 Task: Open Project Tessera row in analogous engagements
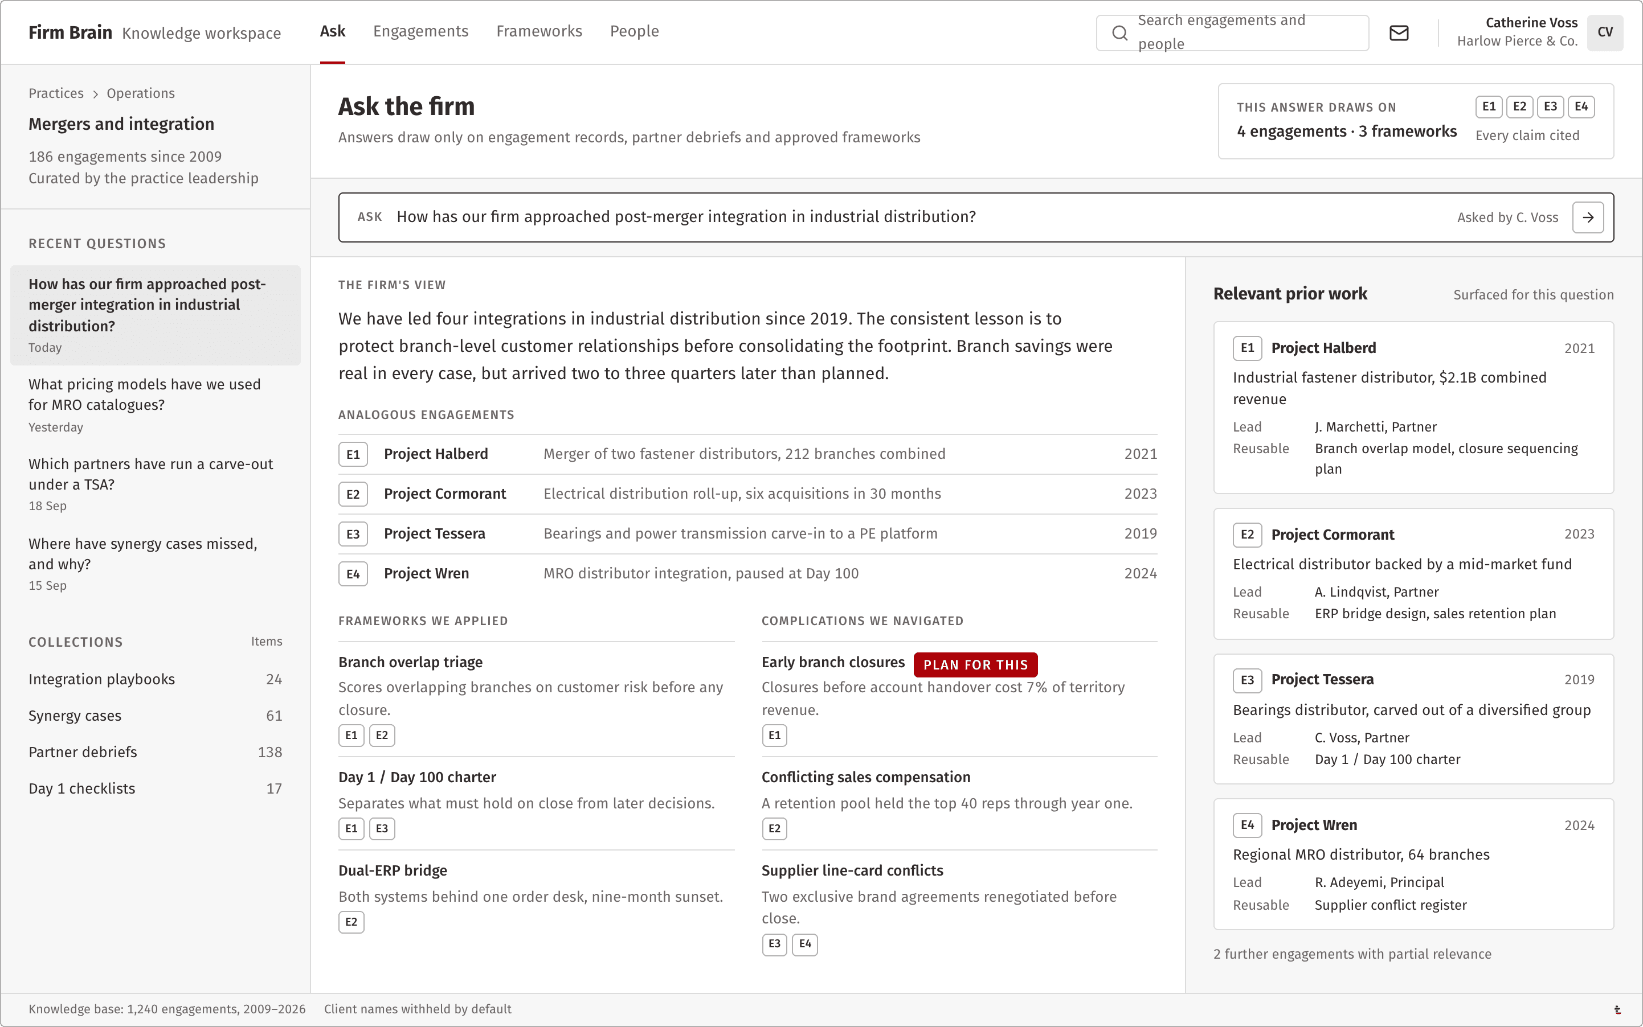coord(748,534)
